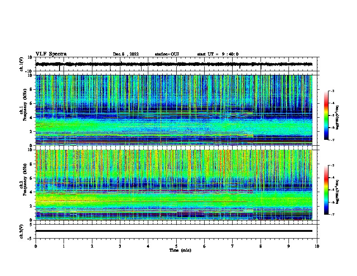Click the 'ch.3(V)' axis label

coord(22,231)
